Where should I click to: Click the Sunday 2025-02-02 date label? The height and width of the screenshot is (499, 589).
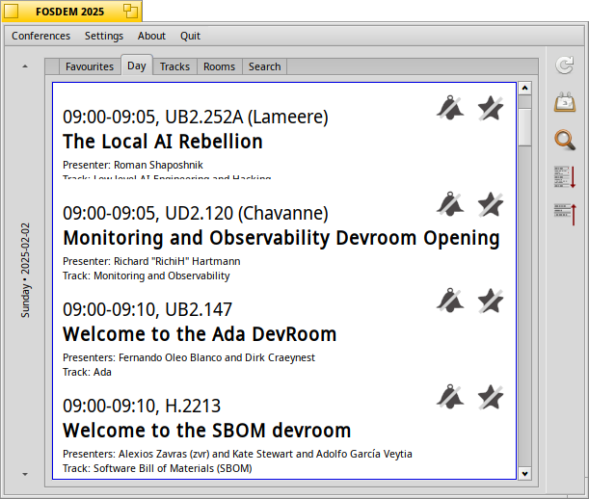25,271
